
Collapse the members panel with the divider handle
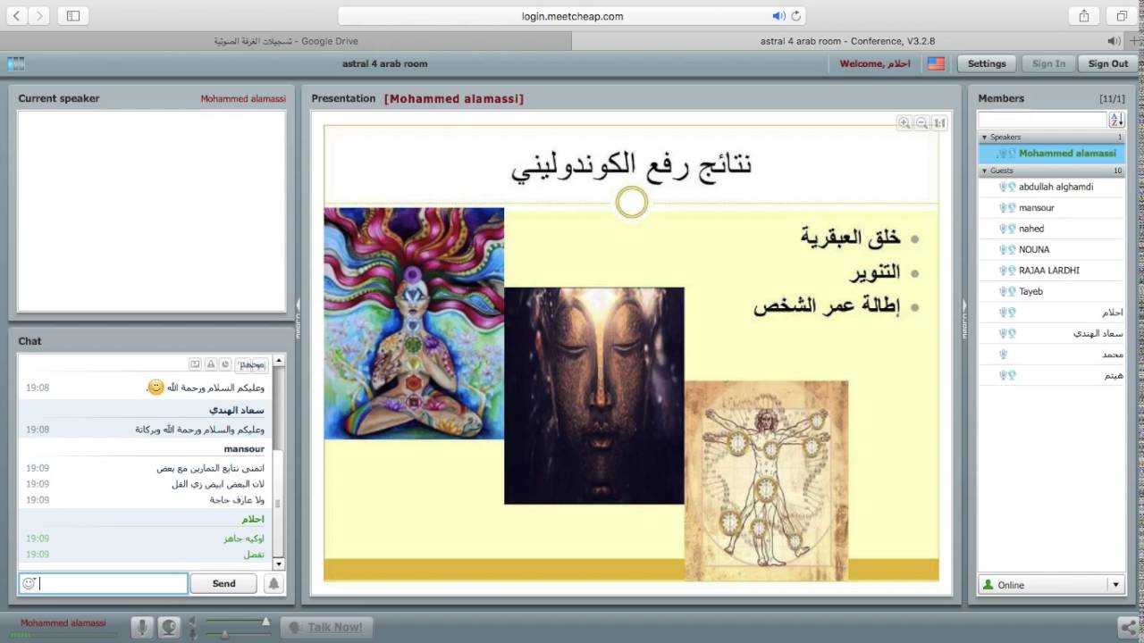(964, 319)
